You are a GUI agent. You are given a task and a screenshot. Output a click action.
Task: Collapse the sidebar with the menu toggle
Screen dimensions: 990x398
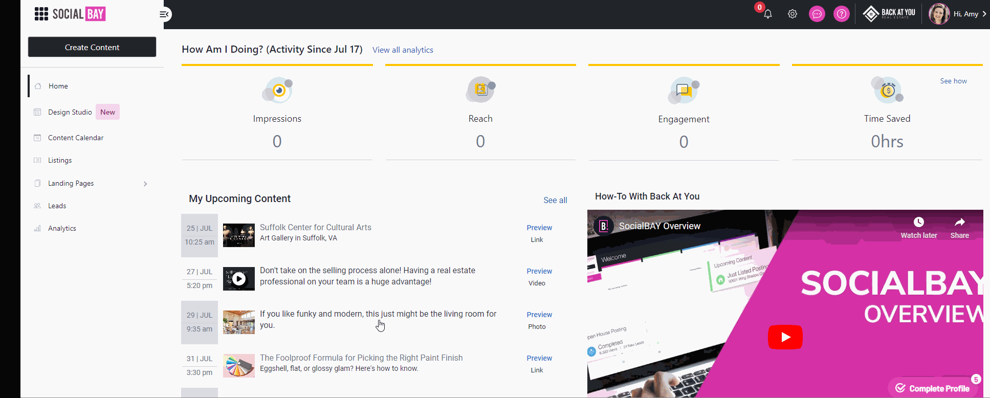tap(164, 14)
